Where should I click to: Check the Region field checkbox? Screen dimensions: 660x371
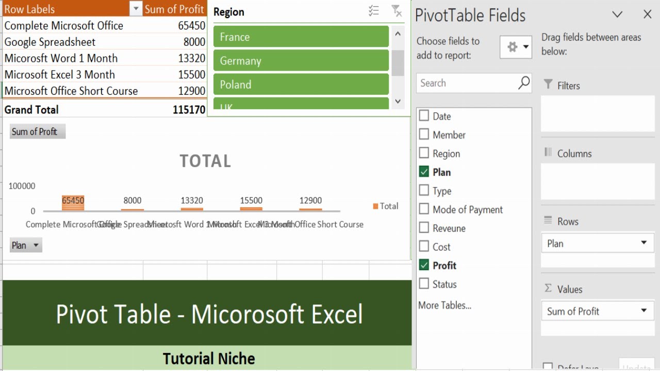pos(424,153)
